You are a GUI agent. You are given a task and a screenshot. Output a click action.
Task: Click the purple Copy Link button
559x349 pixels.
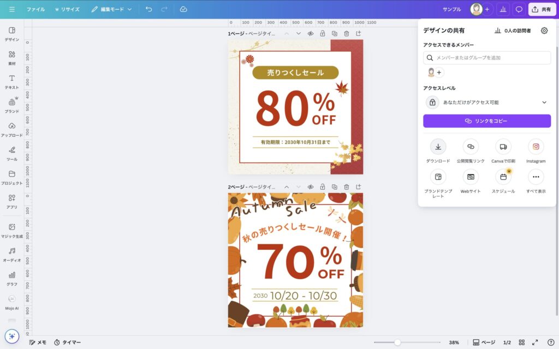(x=486, y=121)
